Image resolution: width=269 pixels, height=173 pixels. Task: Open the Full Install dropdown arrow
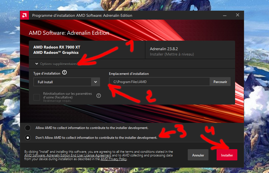(96, 82)
